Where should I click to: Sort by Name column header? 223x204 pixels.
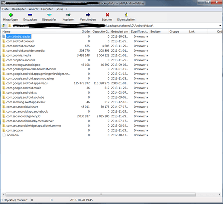36,31
